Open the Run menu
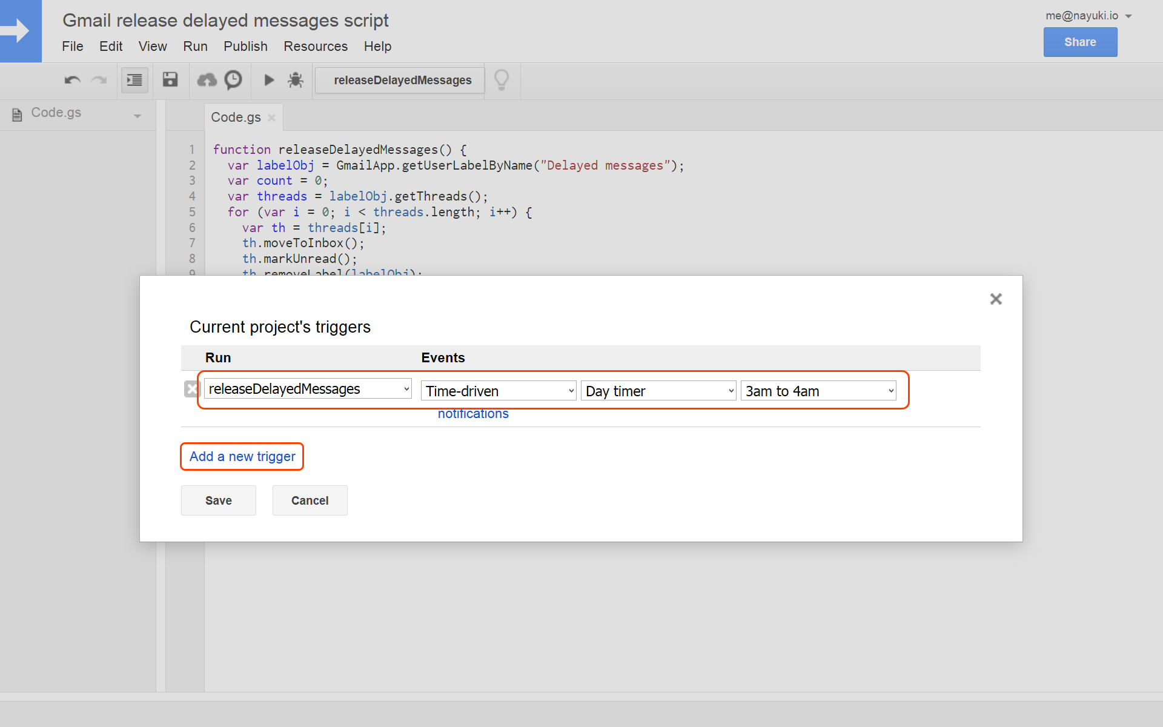The height and width of the screenshot is (727, 1163). (x=195, y=46)
